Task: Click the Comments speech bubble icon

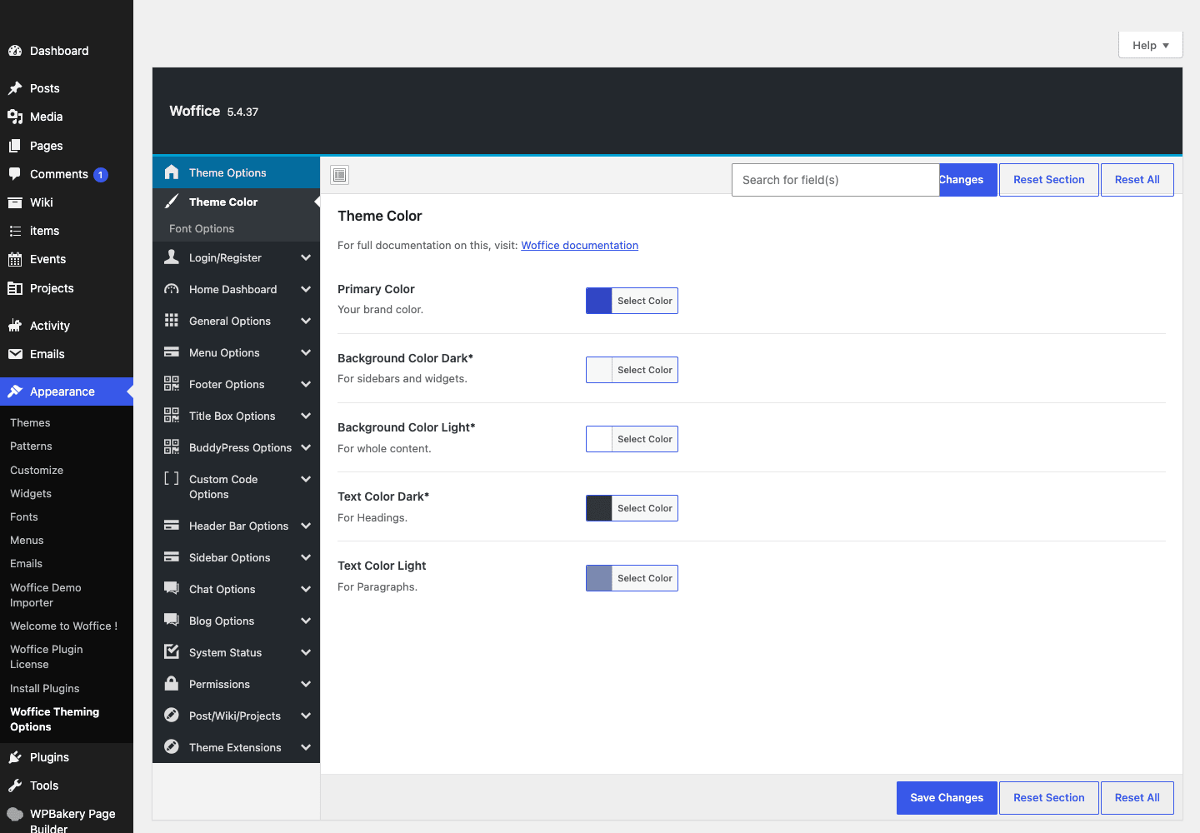Action: pos(15,174)
